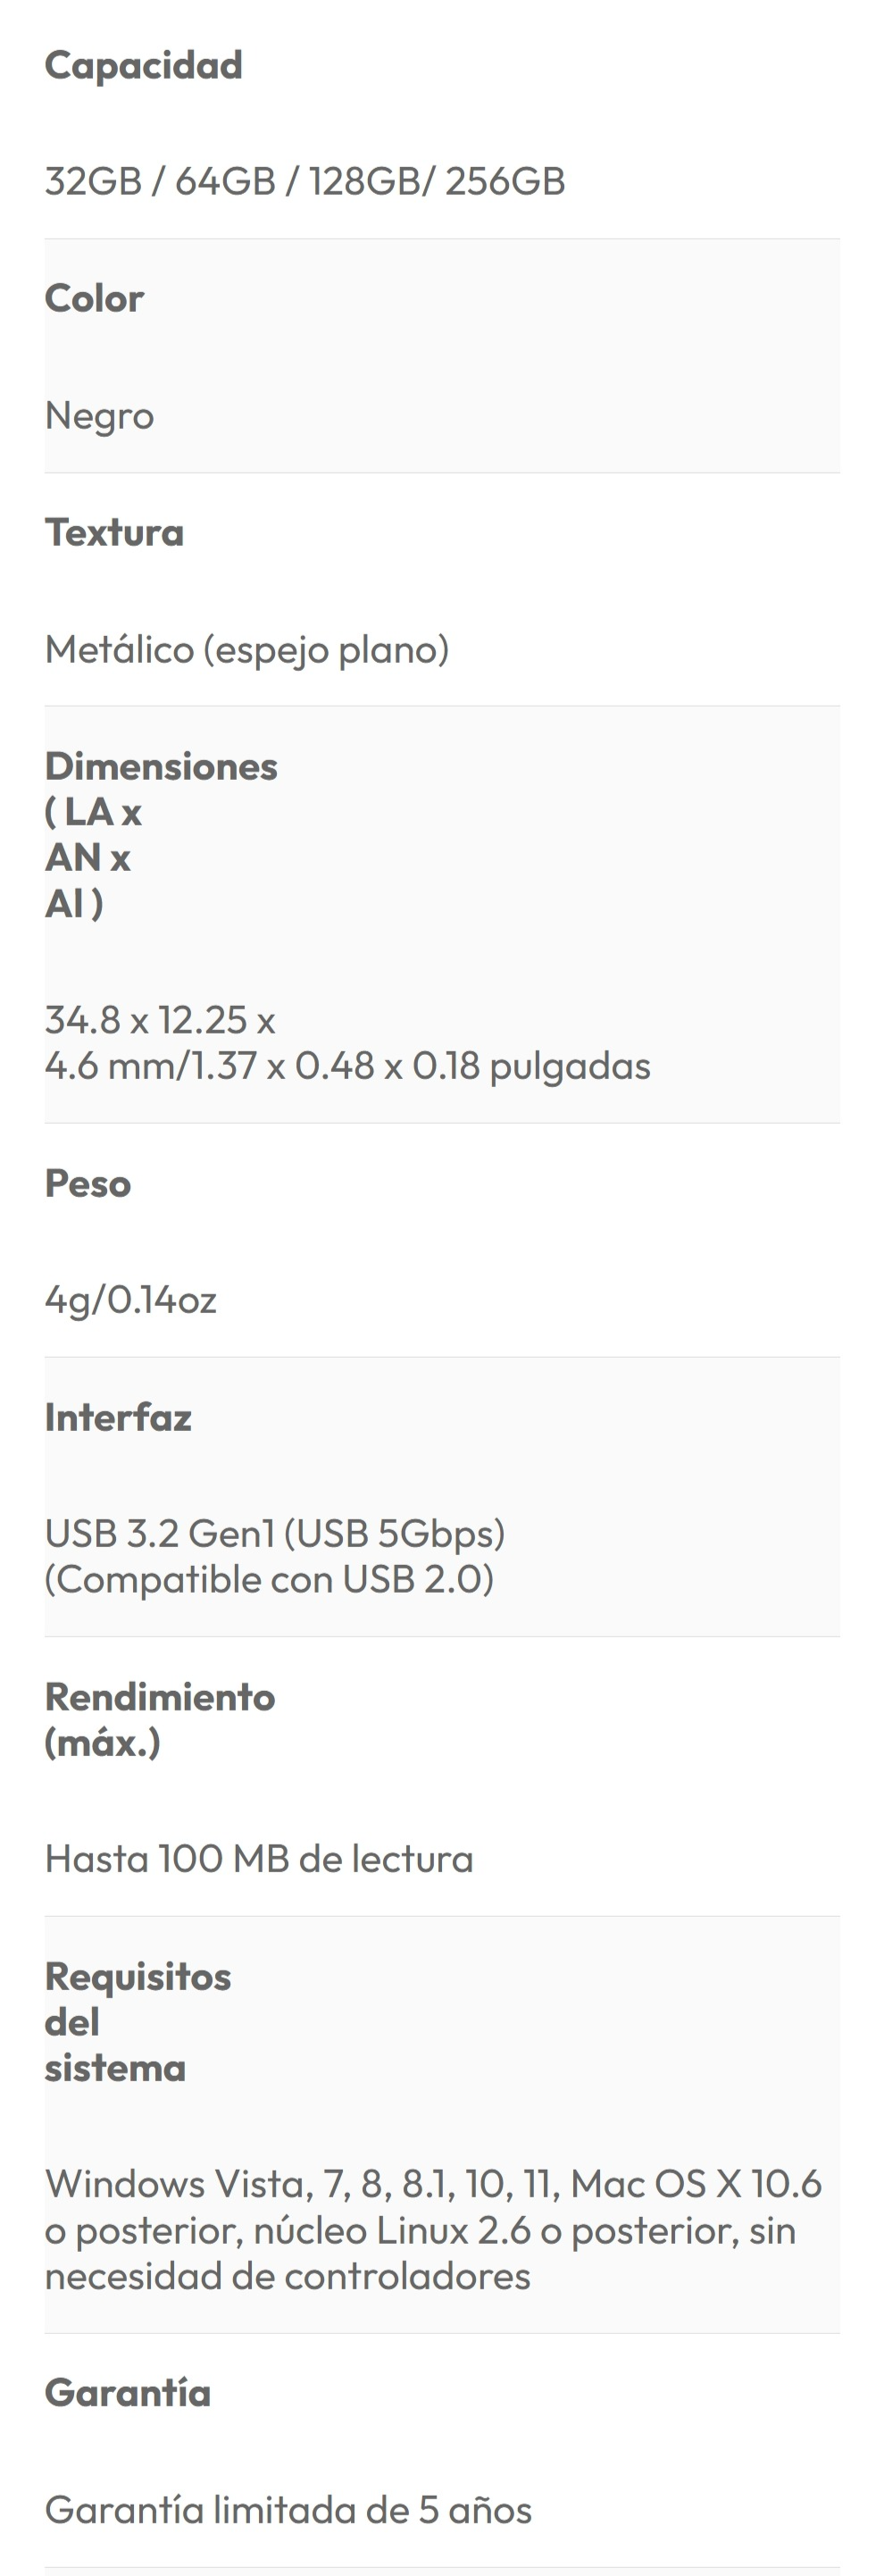Select the 32GB / 64GB / 128GB/ 256GB text

(x=305, y=181)
